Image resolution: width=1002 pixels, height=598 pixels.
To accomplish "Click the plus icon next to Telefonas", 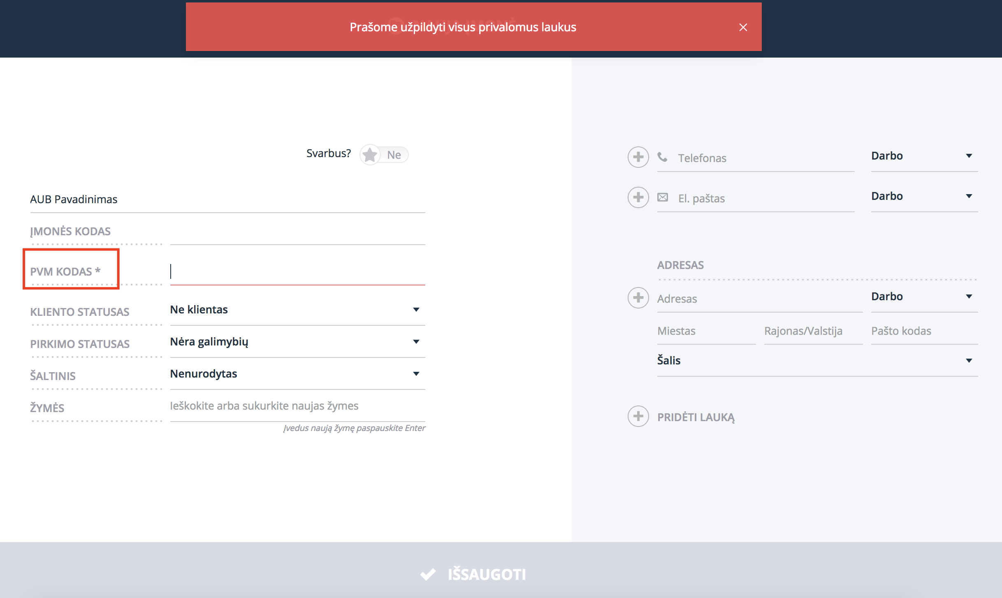I will [638, 157].
